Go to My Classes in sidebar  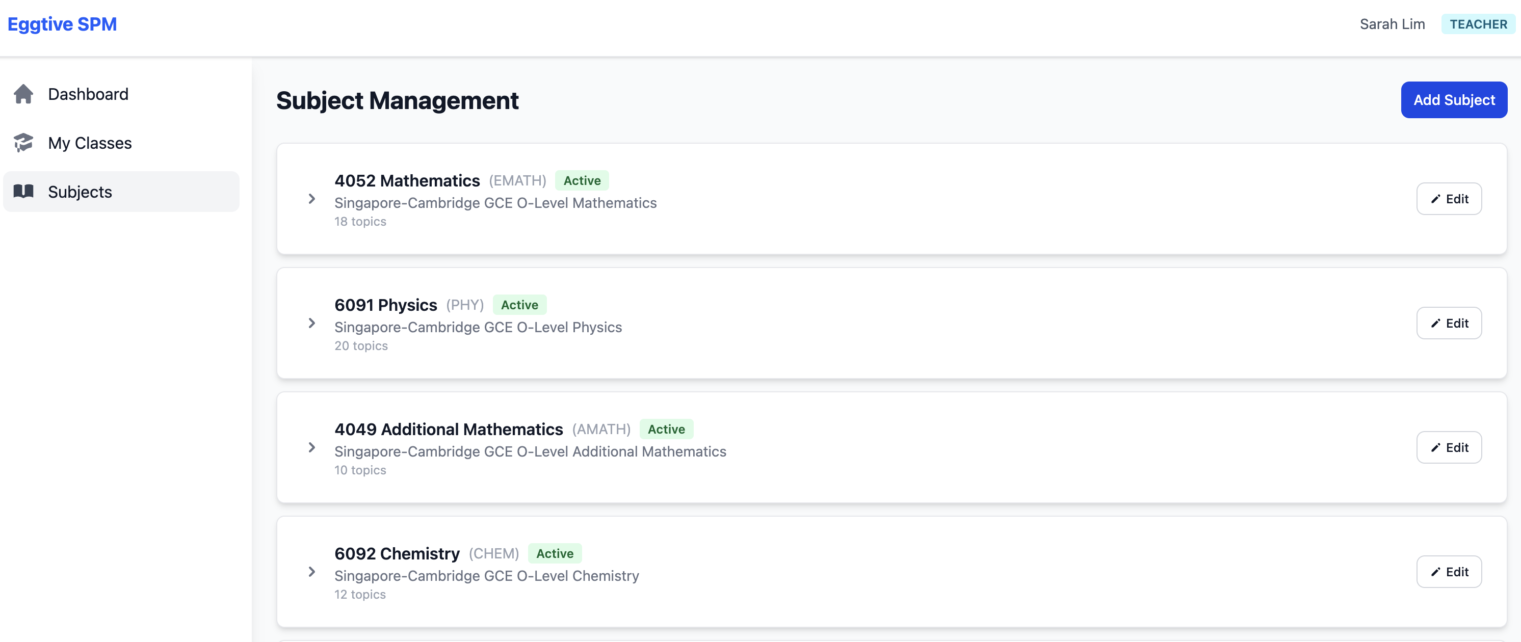pos(90,143)
